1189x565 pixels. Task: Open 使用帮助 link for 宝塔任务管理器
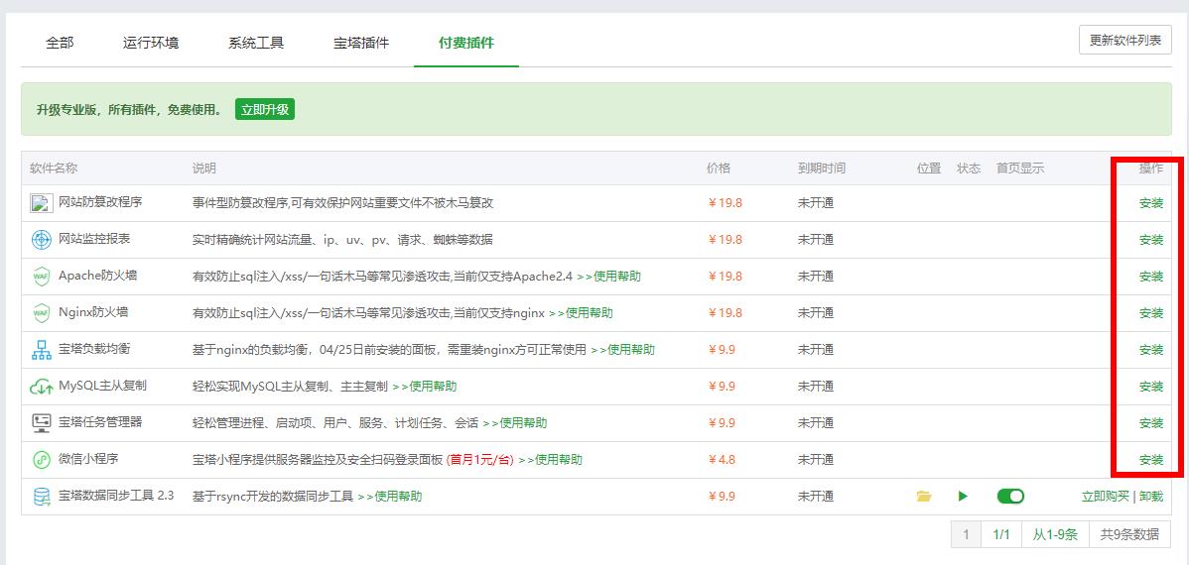click(x=515, y=422)
